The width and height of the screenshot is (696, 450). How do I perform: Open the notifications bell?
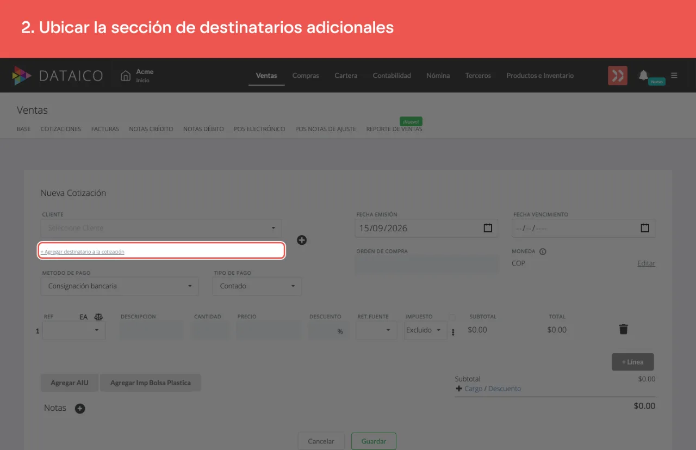click(x=643, y=75)
